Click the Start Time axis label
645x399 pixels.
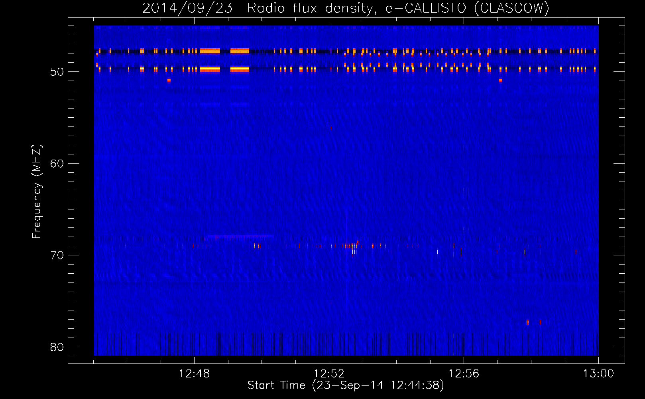point(346,385)
